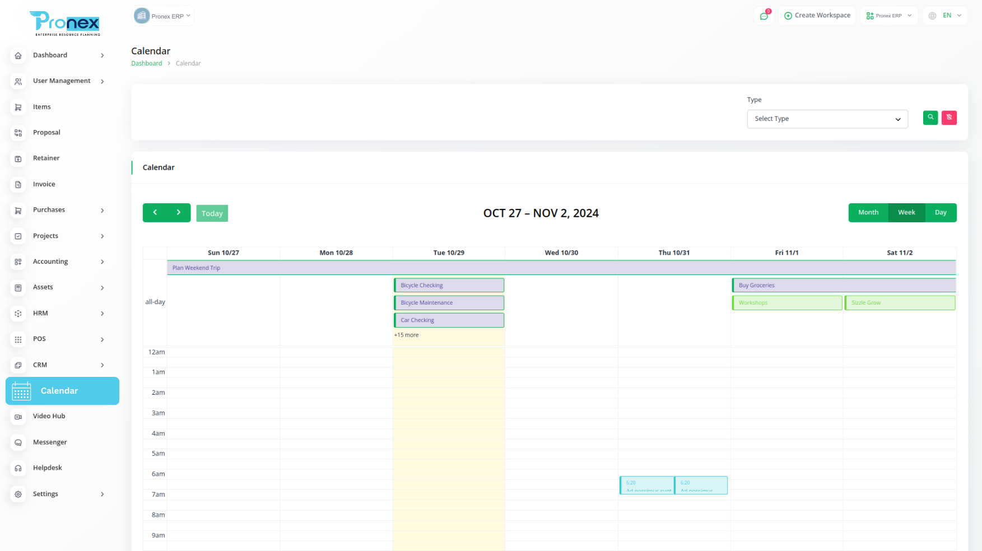Open Helpdesk headset icon
Viewport: 982px width, 551px height.
(x=18, y=468)
